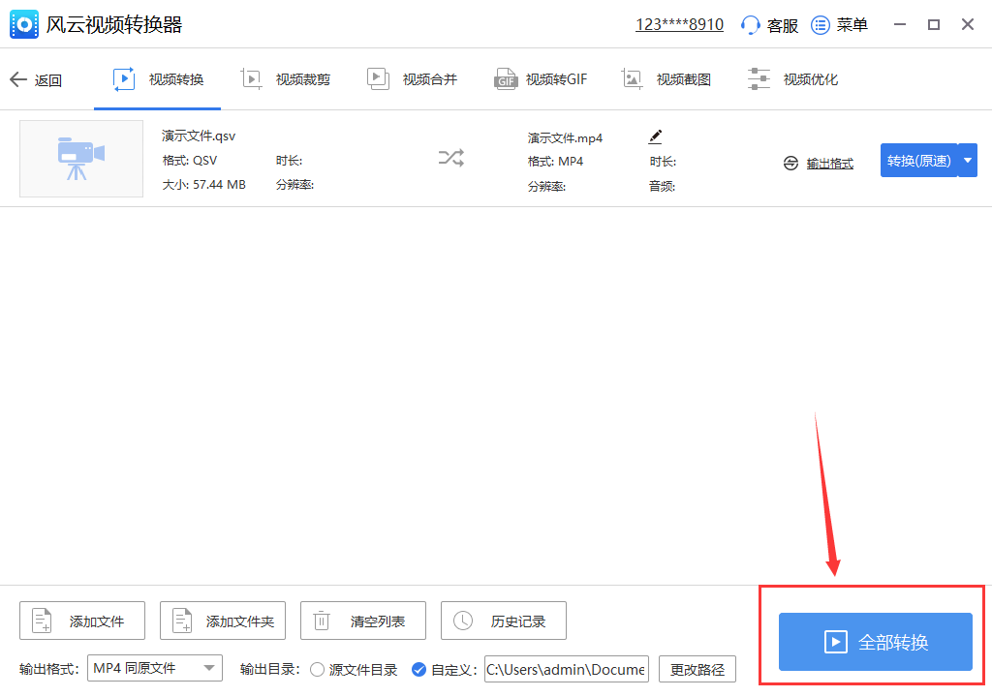992x697 pixels.
Task: Switch to the 视频优化 tab
Action: [x=792, y=79]
